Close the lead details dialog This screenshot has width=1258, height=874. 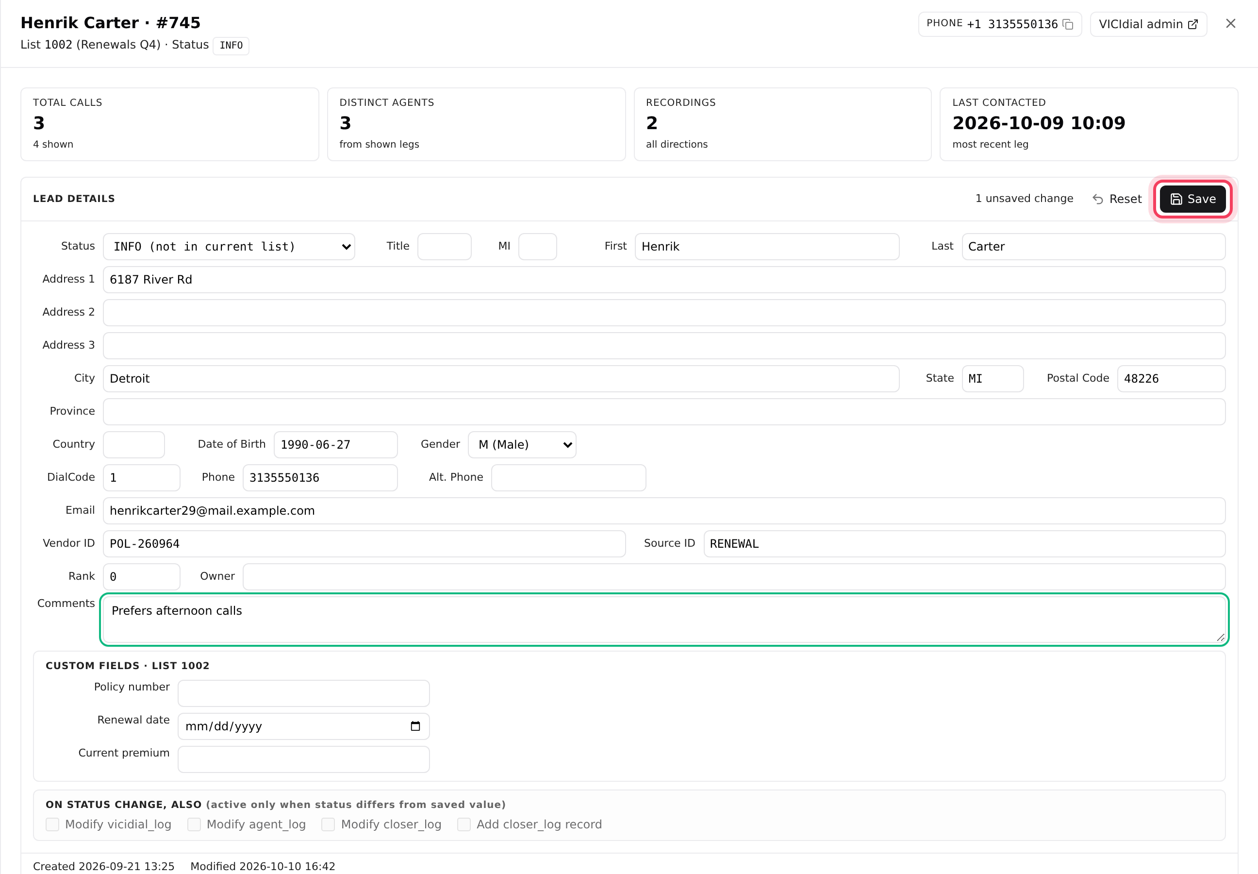click(1230, 23)
